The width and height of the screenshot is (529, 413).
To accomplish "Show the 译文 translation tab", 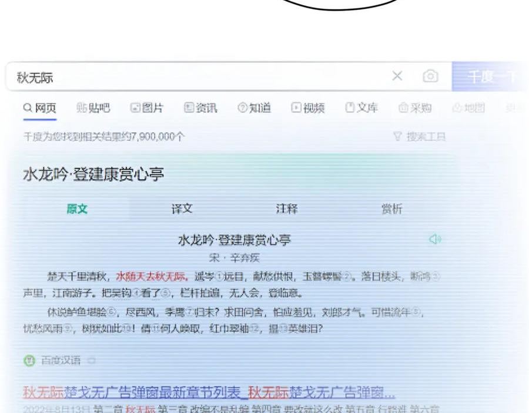I will tap(182, 209).
